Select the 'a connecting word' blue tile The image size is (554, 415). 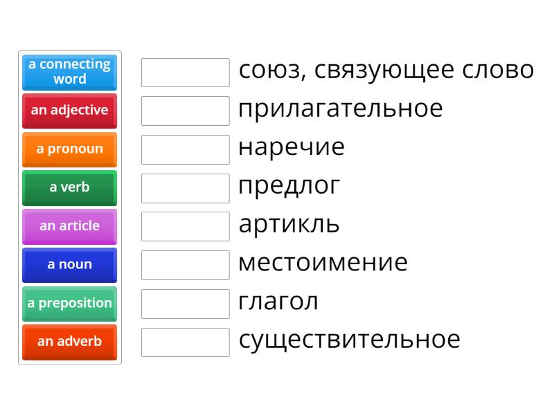[x=69, y=72]
